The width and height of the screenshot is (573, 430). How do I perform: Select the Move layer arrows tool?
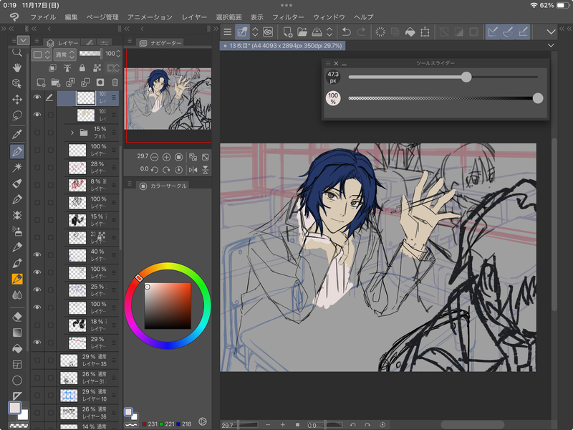pyautogui.click(x=16, y=100)
